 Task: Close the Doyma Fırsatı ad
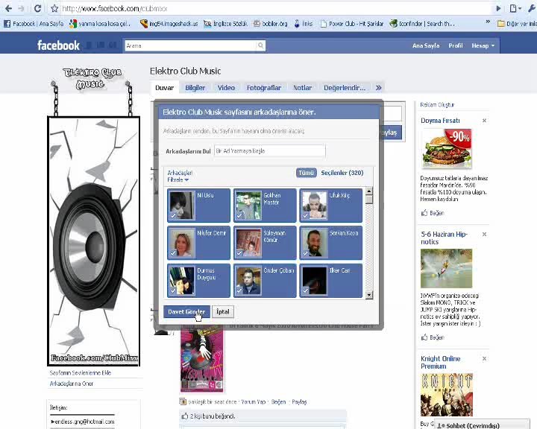click(484, 121)
